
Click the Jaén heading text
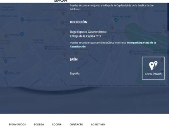click(x=74, y=59)
